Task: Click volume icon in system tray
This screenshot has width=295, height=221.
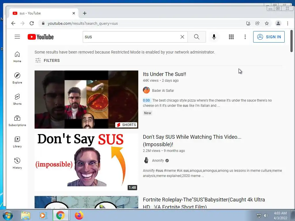Action: click(x=266, y=216)
